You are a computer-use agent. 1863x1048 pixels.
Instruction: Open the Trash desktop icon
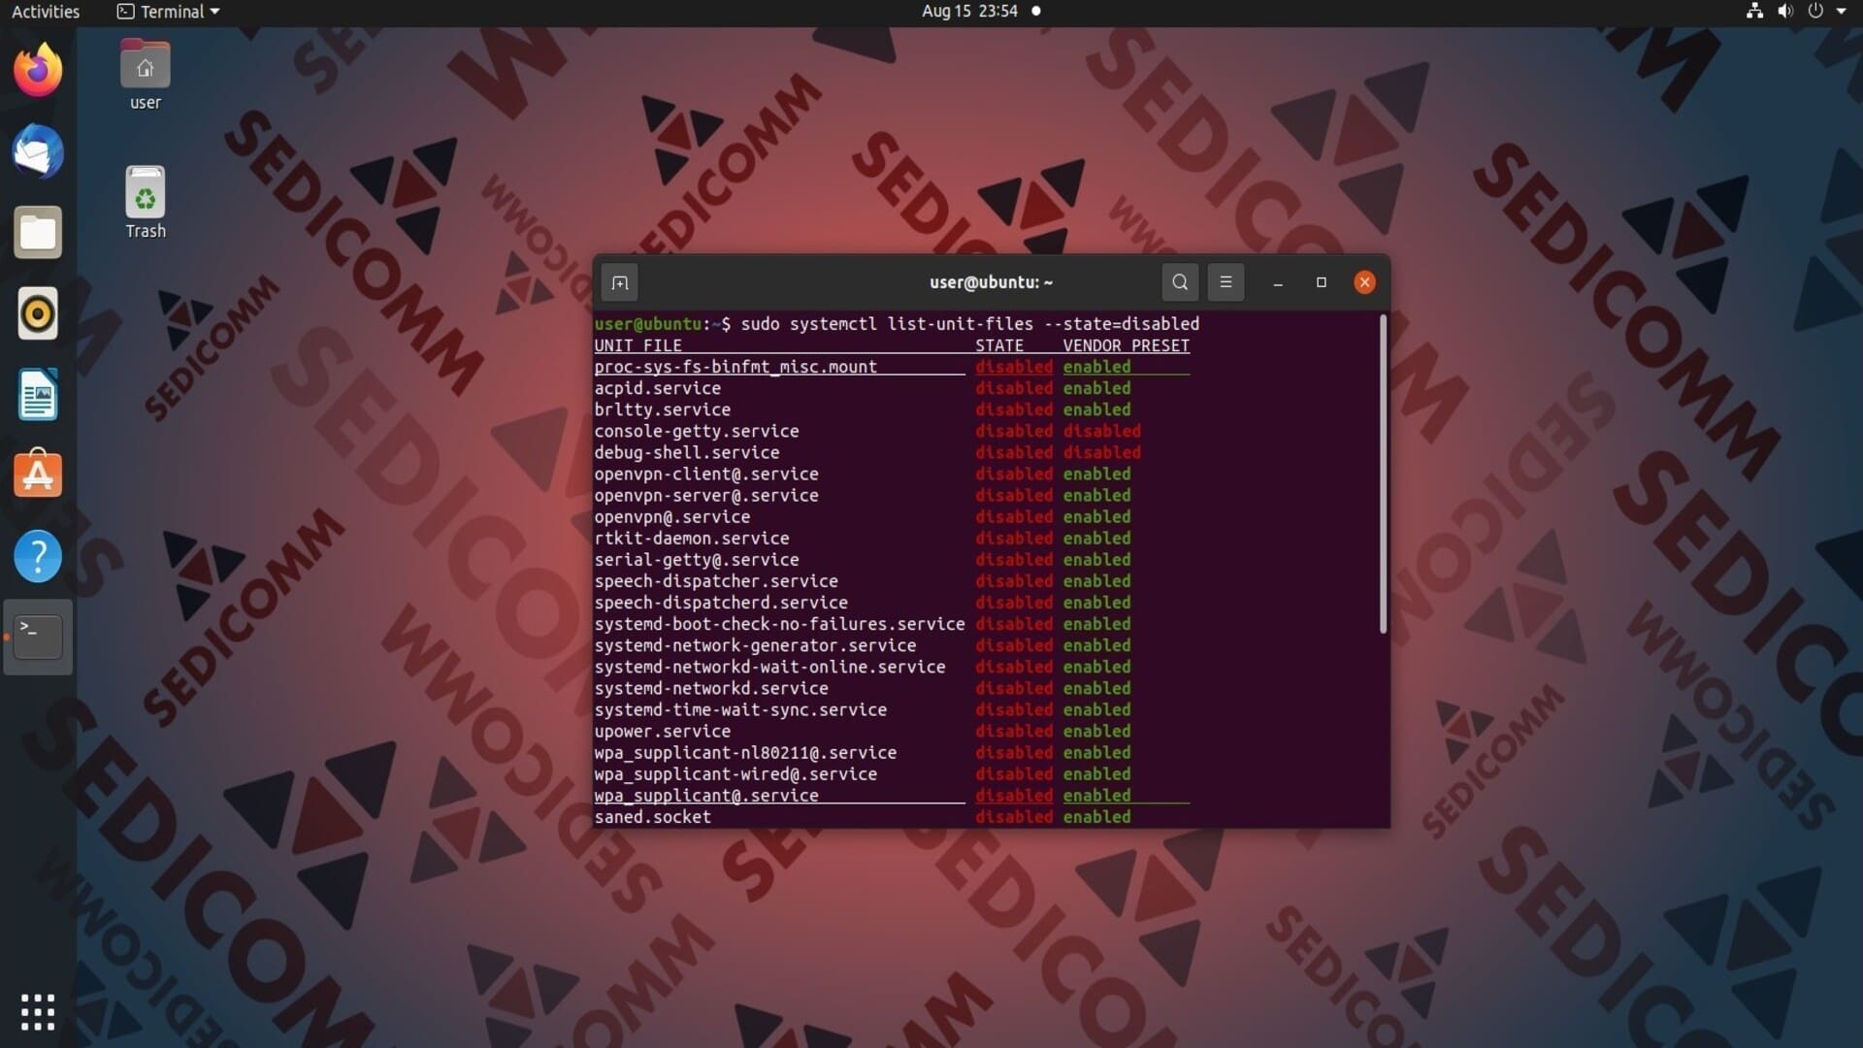pos(146,203)
